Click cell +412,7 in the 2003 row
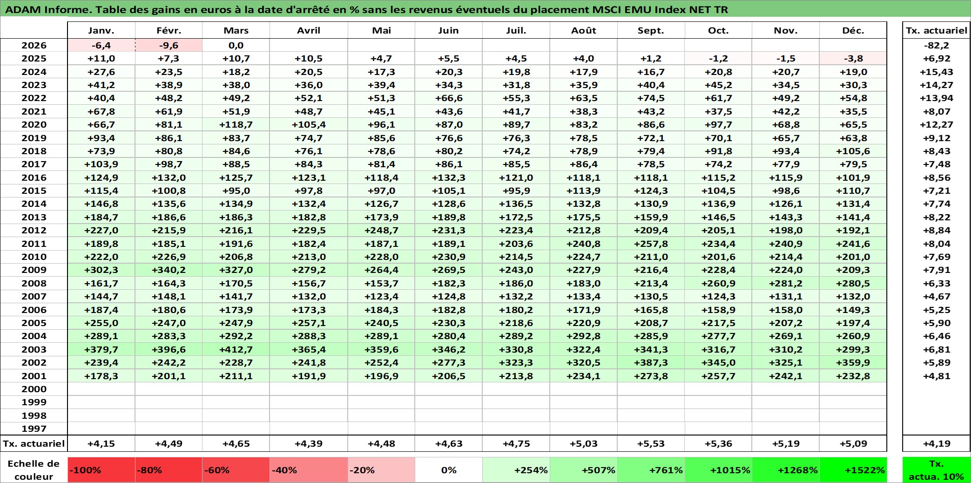The image size is (971, 483). 236,349
